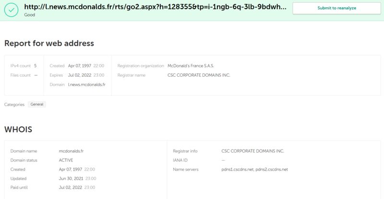Click the Paid until date in WHOIS
384x199 pixels.
[70, 187]
